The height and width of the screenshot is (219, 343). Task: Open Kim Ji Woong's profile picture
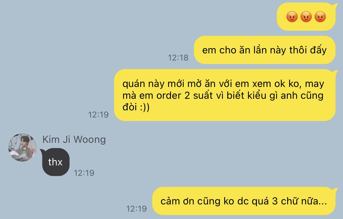coord(22,147)
